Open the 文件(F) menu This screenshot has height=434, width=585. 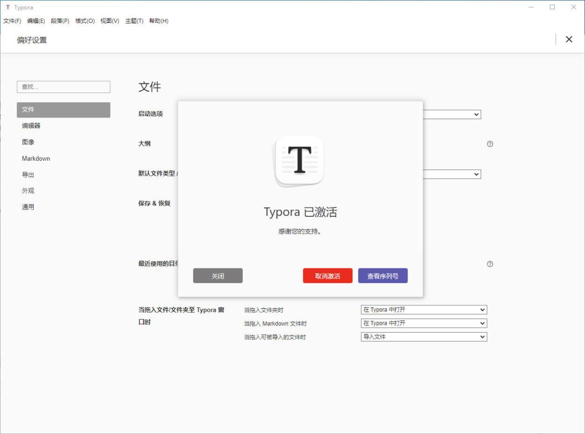12,21
